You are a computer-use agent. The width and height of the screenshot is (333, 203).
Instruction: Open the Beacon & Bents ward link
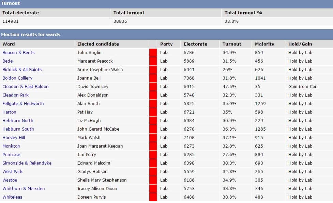point(18,53)
